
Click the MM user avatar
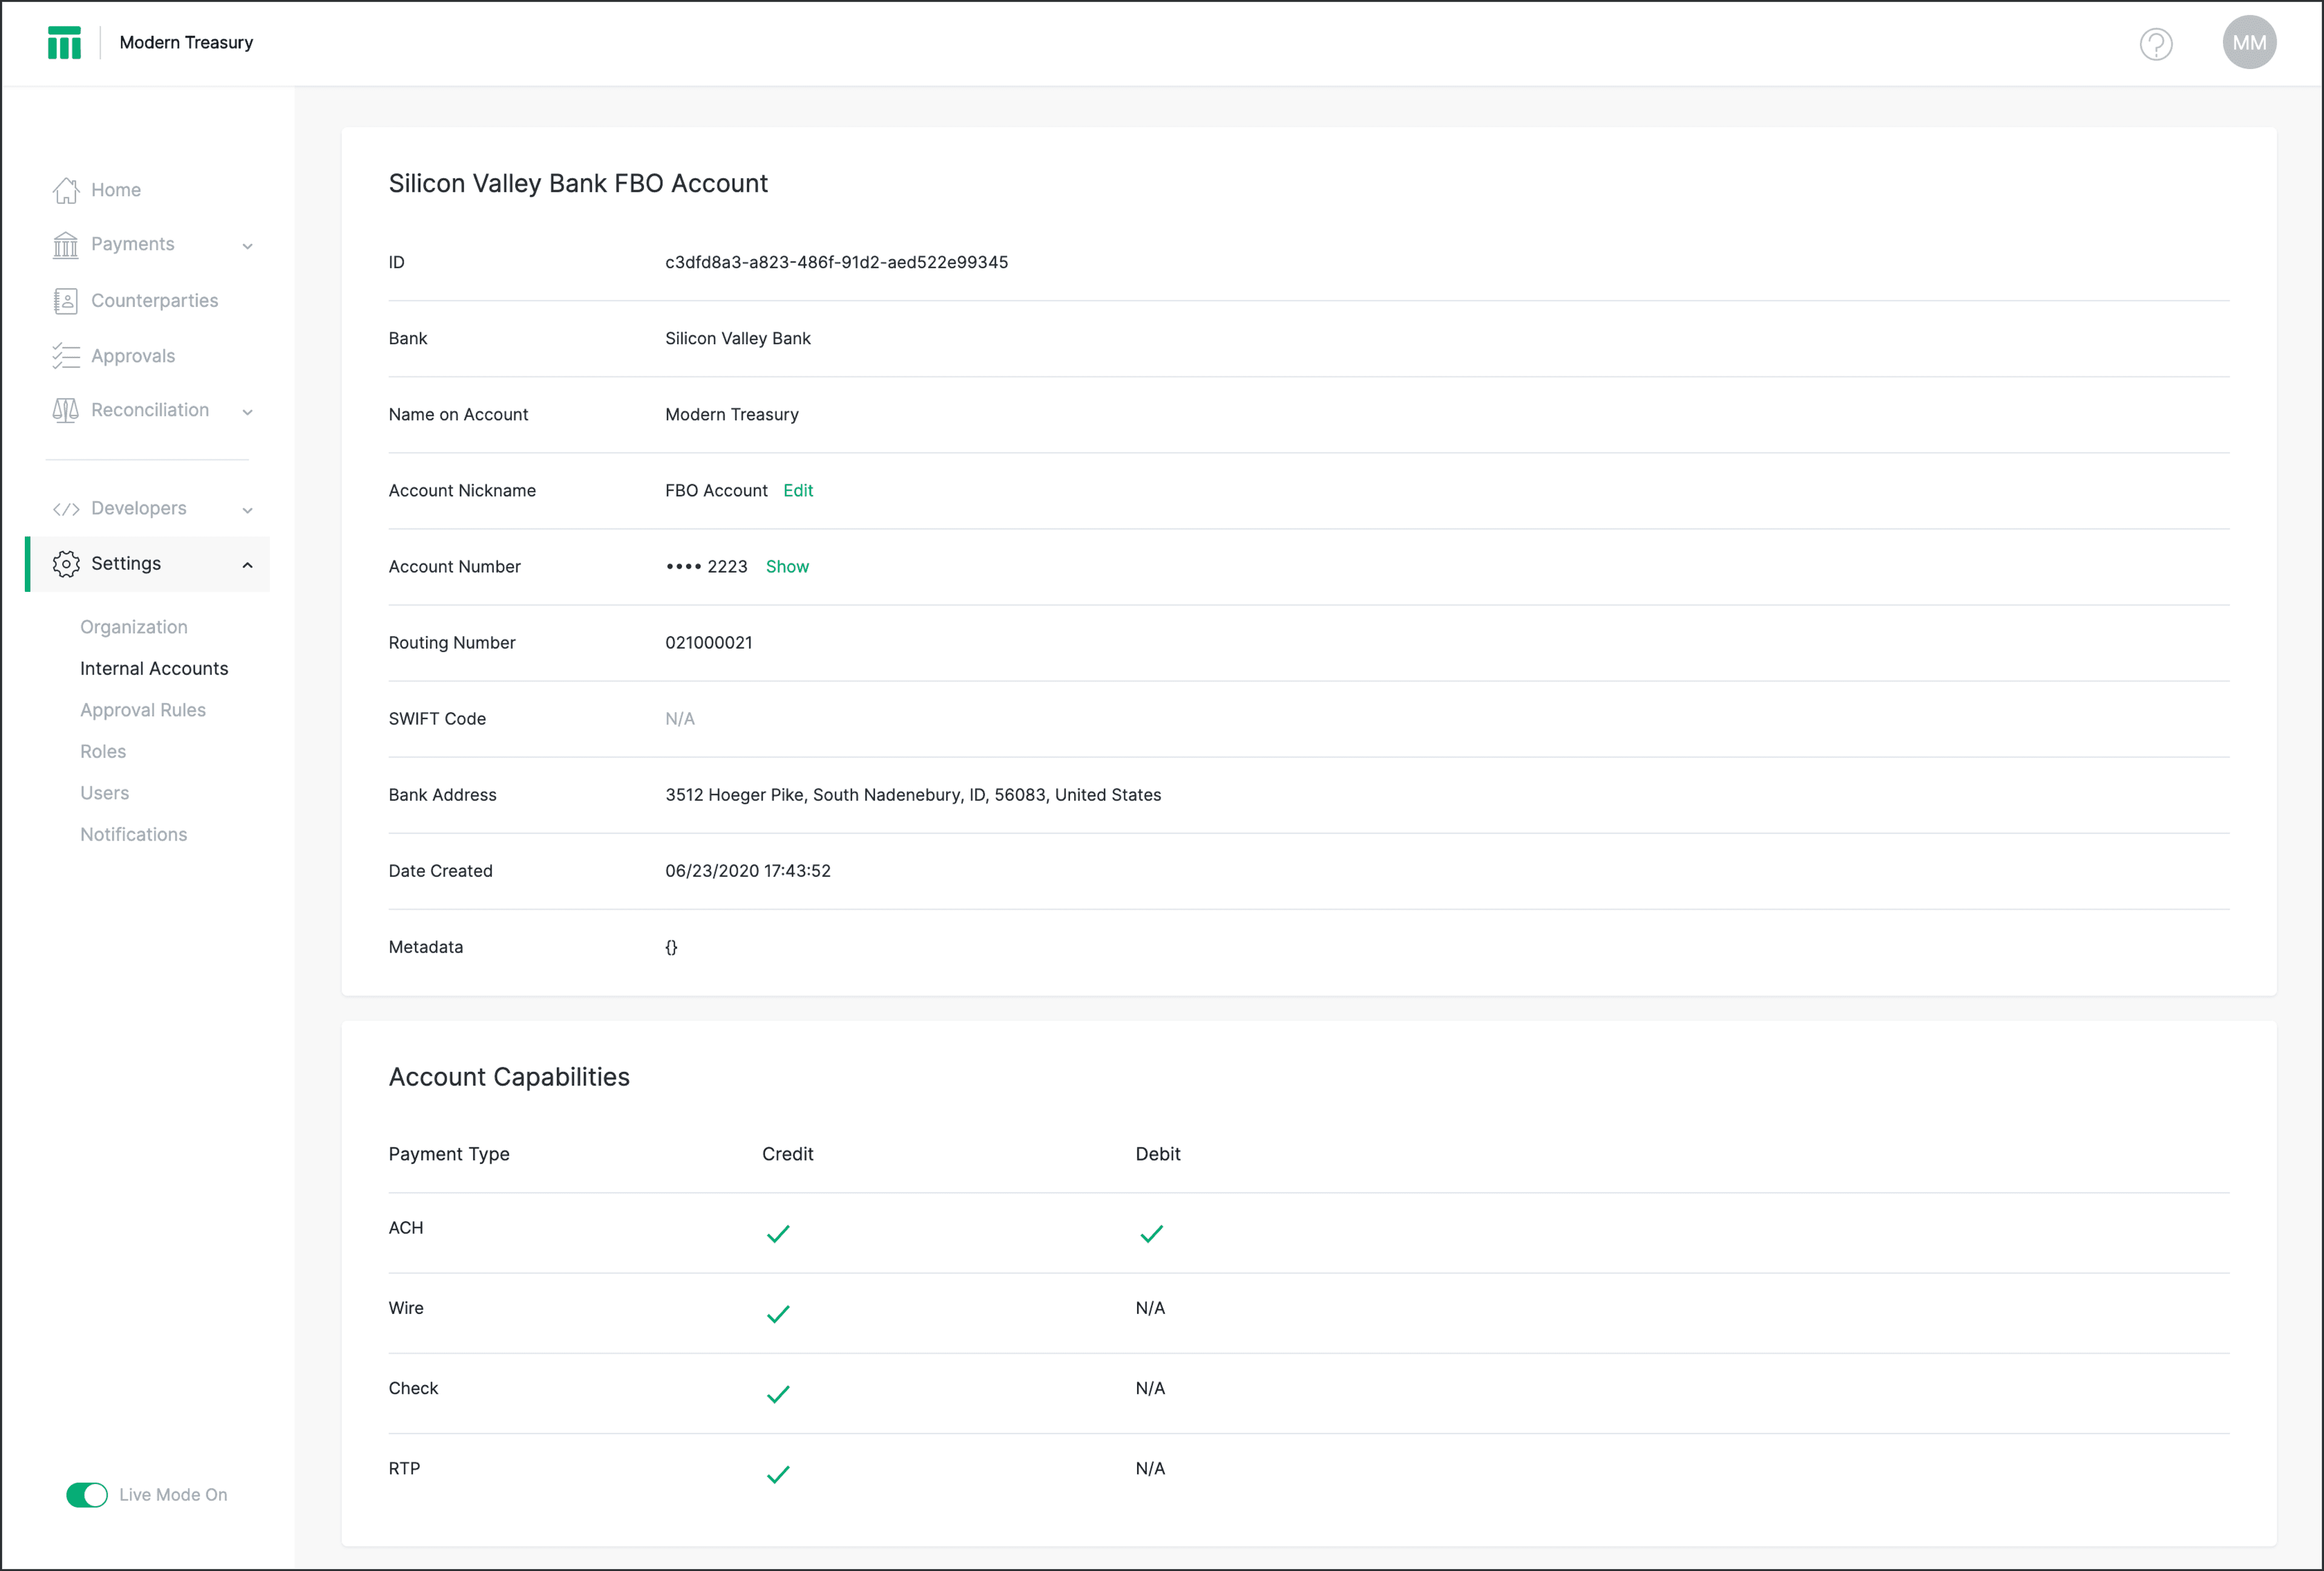(x=2248, y=43)
